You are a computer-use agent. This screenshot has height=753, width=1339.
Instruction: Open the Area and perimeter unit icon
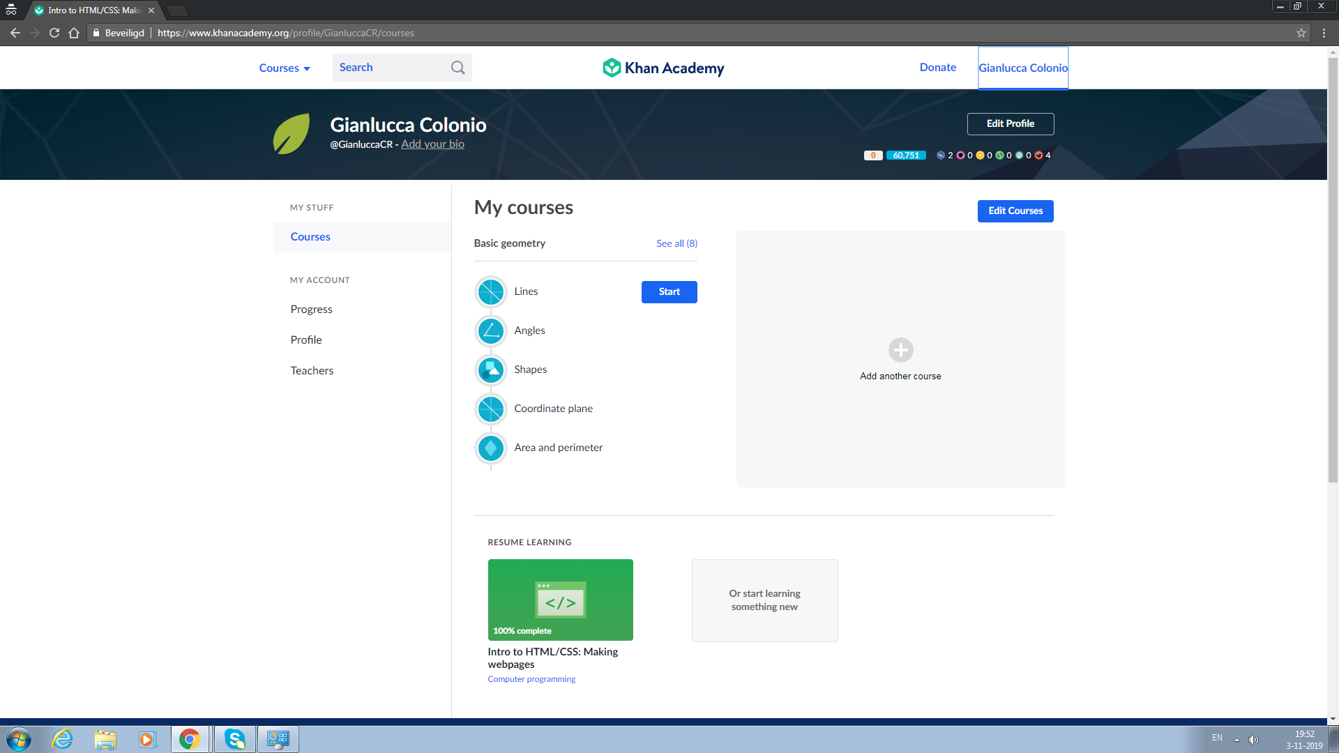(x=491, y=448)
